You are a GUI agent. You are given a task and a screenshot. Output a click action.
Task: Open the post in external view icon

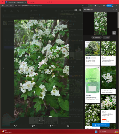coord(68,126)
